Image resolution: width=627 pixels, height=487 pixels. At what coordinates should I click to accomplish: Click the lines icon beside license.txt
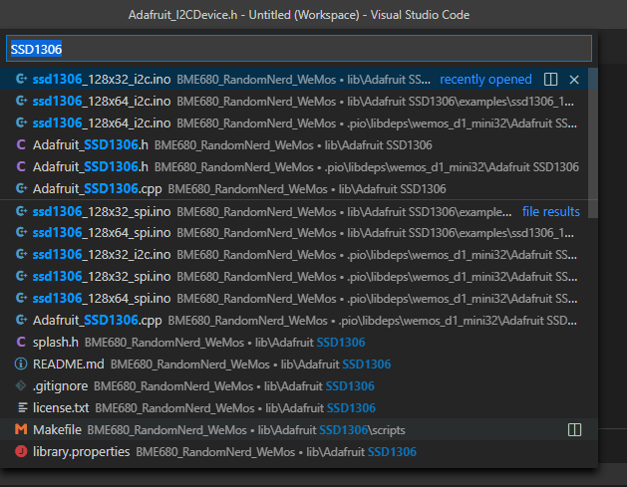click(x=23, y=407)
